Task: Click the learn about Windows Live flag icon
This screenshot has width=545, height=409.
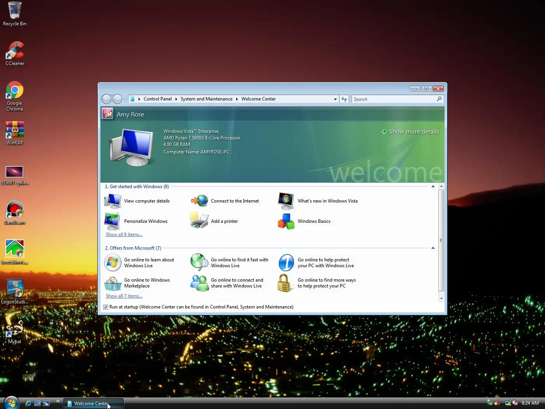Action: pyautogui.click(x=113, y=263)
